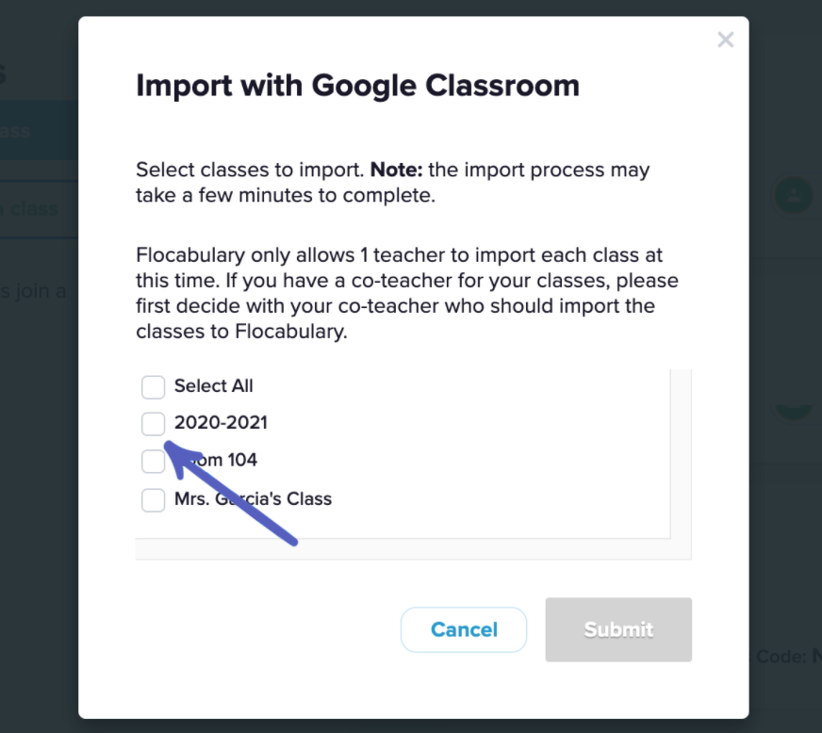Close the Import with Google Classroom dialog
The image size is (822, 733).
(x=725, y=40)
